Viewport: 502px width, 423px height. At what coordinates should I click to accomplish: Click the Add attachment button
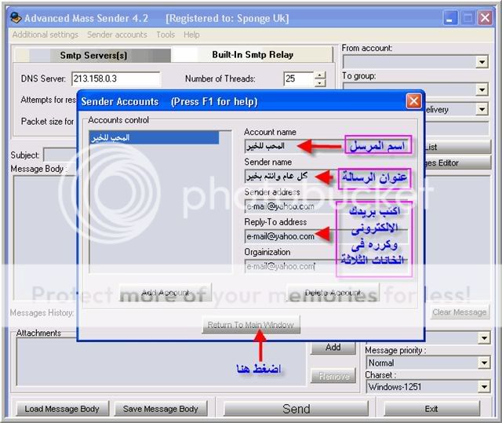(x=333, y=348)
